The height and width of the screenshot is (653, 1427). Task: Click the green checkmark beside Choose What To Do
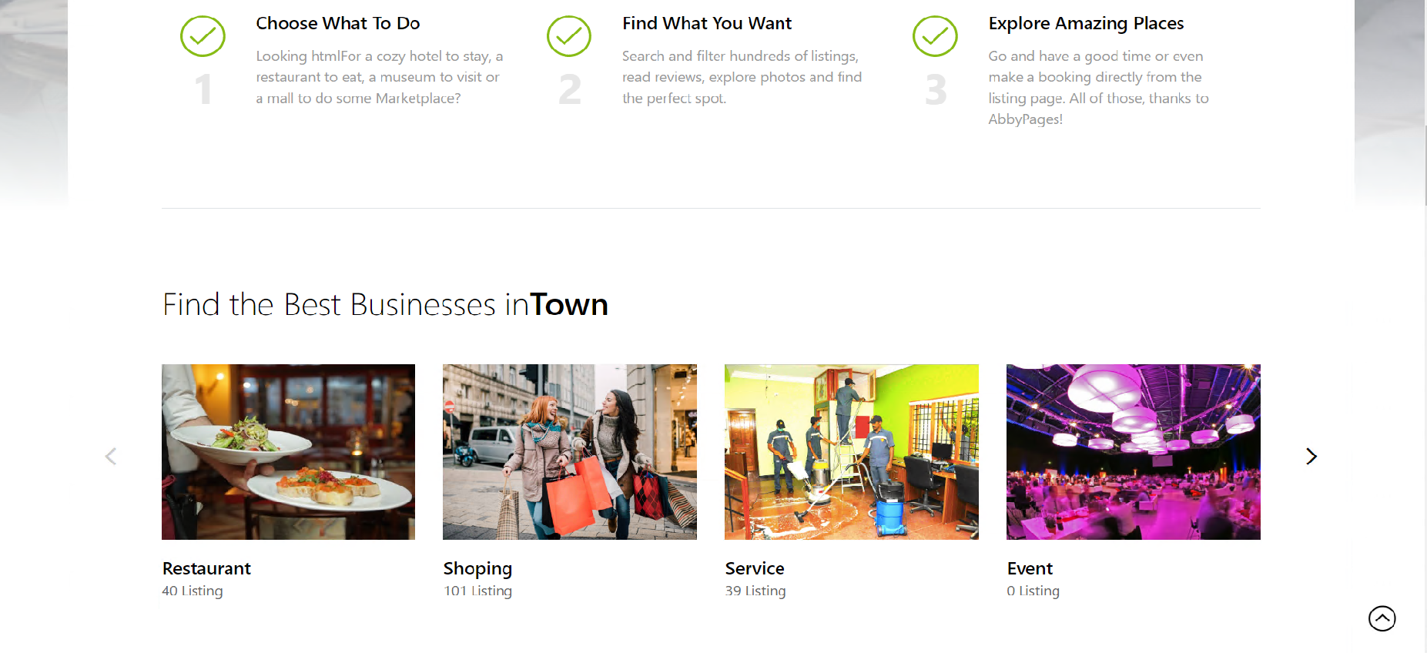point(203,36)
